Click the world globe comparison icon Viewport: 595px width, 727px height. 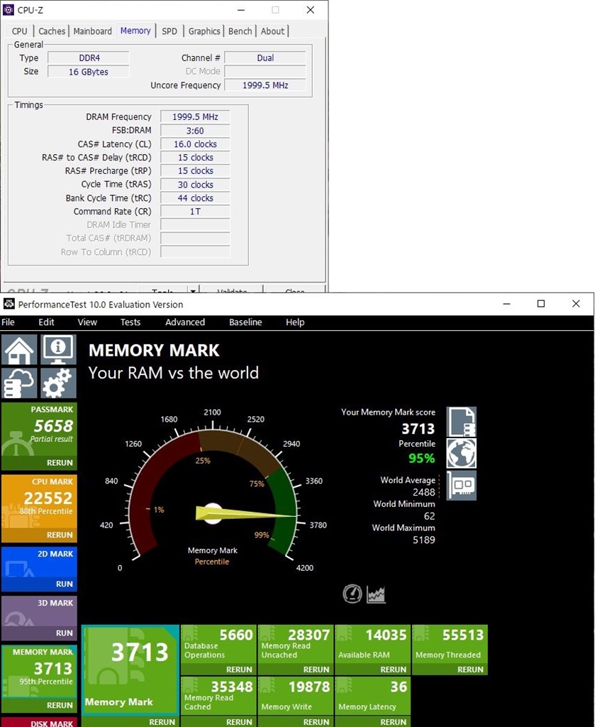(x=461, y=454)
